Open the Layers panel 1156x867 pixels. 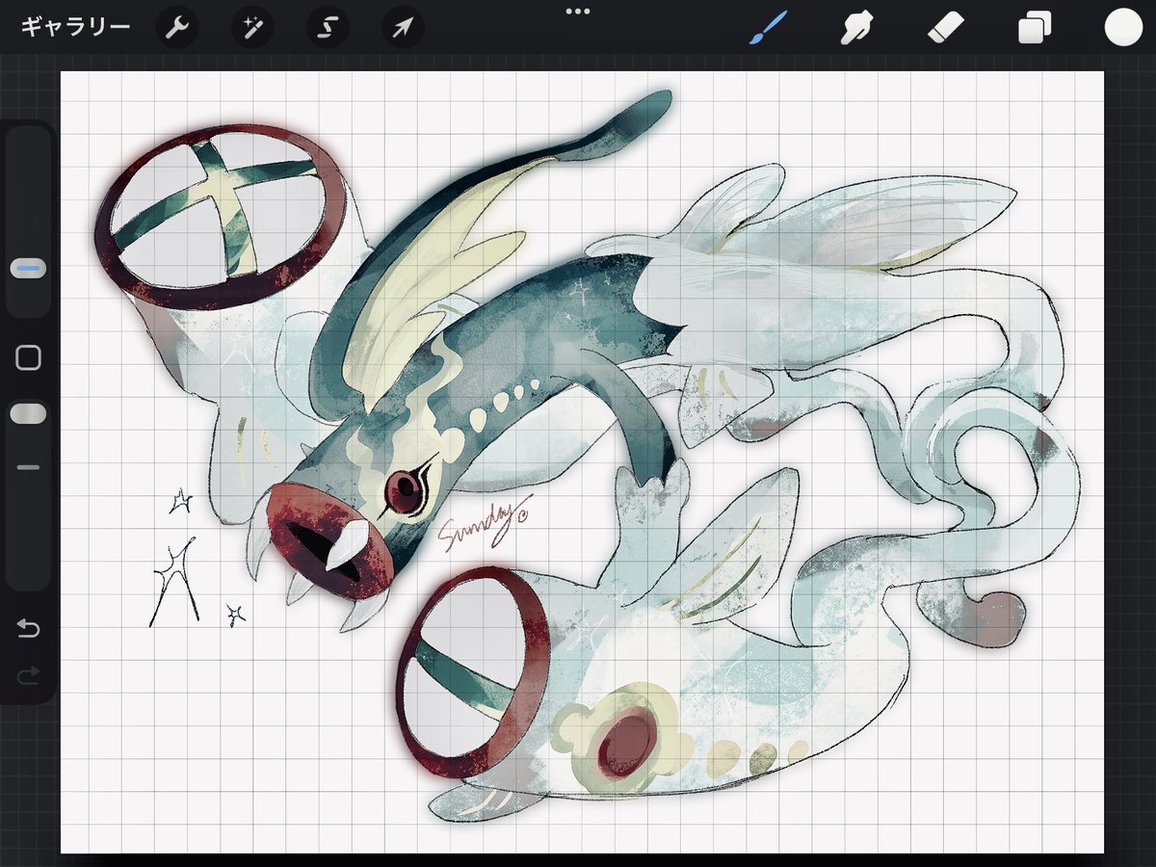pyautogui.click(x=1035, y=28)
